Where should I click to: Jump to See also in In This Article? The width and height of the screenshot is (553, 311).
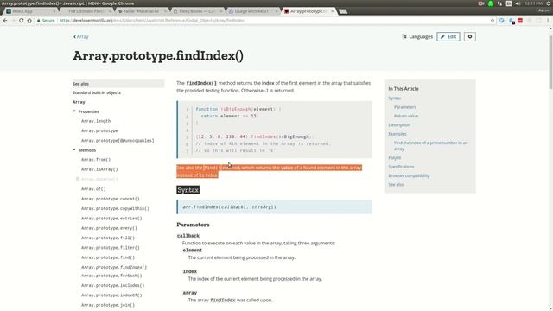pyautogui.click(x=396, y=185)
